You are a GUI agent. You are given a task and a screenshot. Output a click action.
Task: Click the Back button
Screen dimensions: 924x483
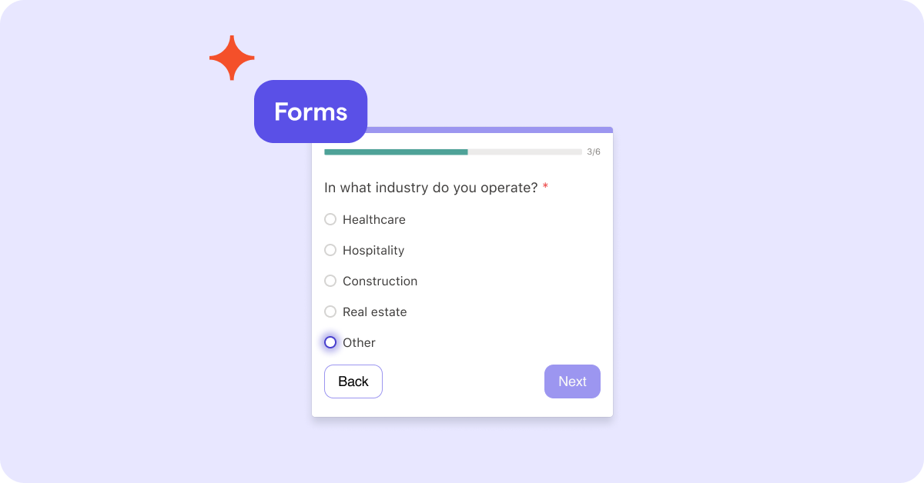pyautogui.click(x=353, y=381)
